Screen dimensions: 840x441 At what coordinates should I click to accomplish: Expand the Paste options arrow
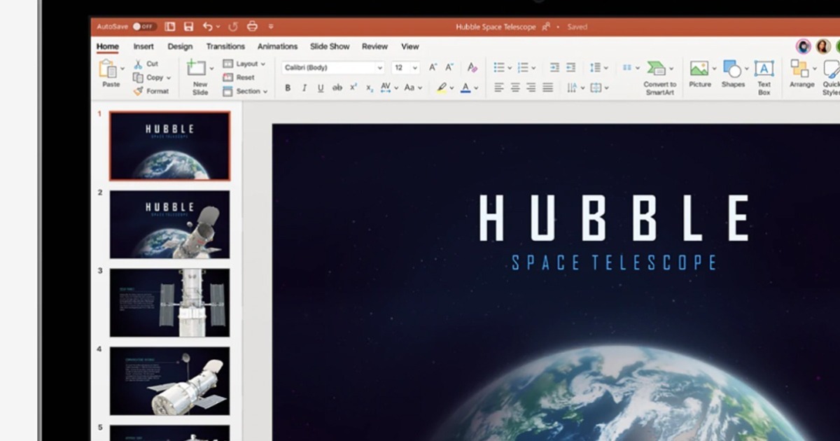point(122,69)
